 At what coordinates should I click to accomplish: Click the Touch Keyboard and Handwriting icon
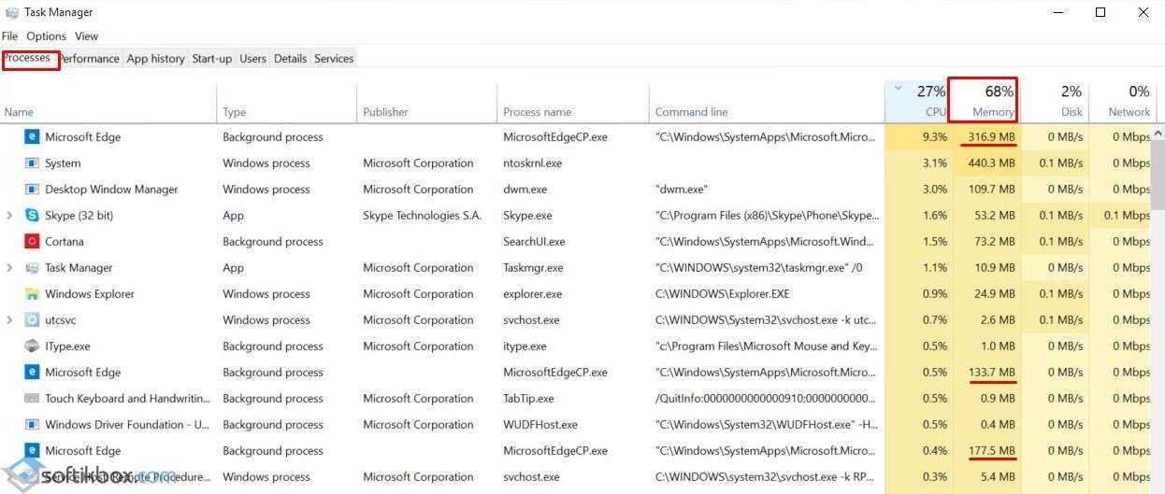(32, 399)
